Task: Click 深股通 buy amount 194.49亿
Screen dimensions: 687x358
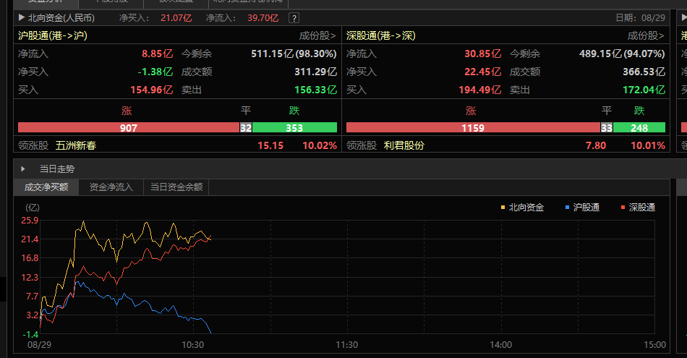Action: (479, 90)
